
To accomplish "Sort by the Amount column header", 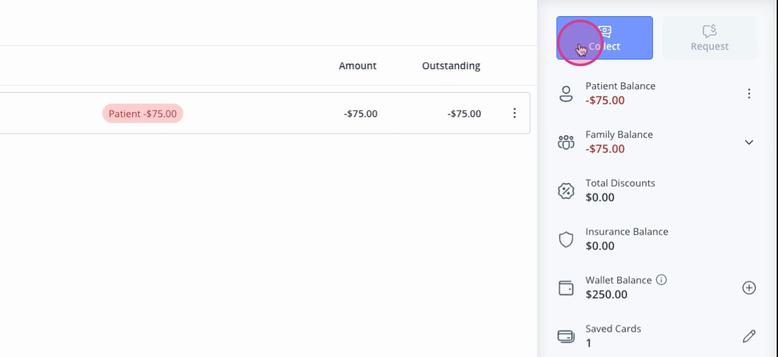I will 357,65.
